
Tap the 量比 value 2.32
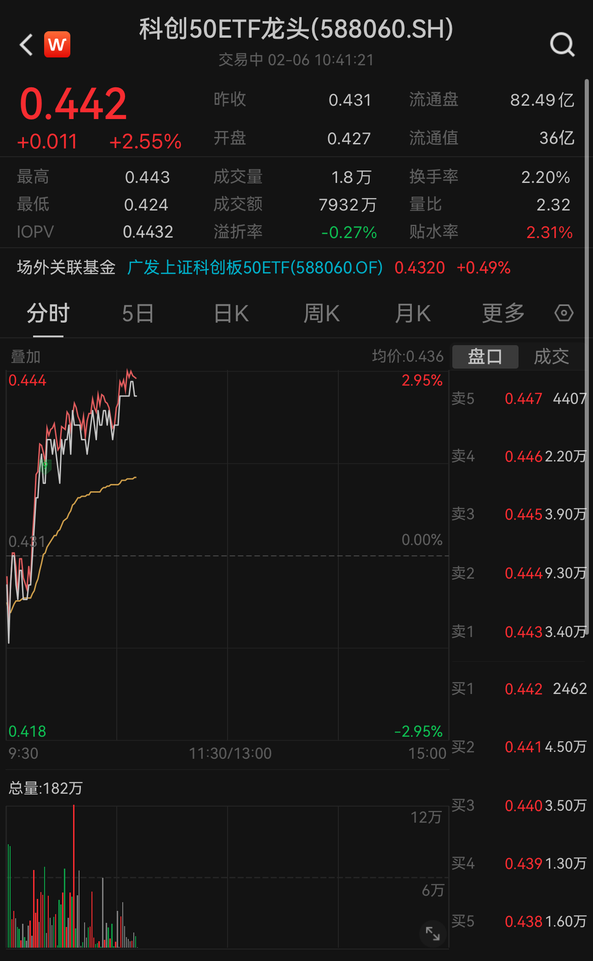(553, 205)
